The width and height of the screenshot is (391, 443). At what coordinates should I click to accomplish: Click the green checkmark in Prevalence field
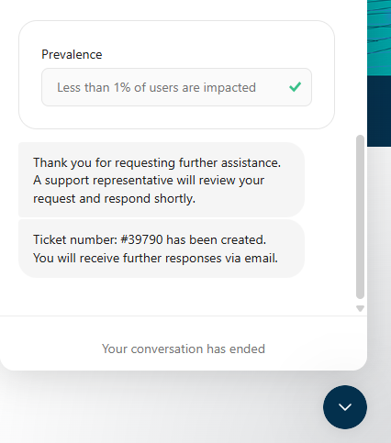pyautogui.click(x=295, y=87)
